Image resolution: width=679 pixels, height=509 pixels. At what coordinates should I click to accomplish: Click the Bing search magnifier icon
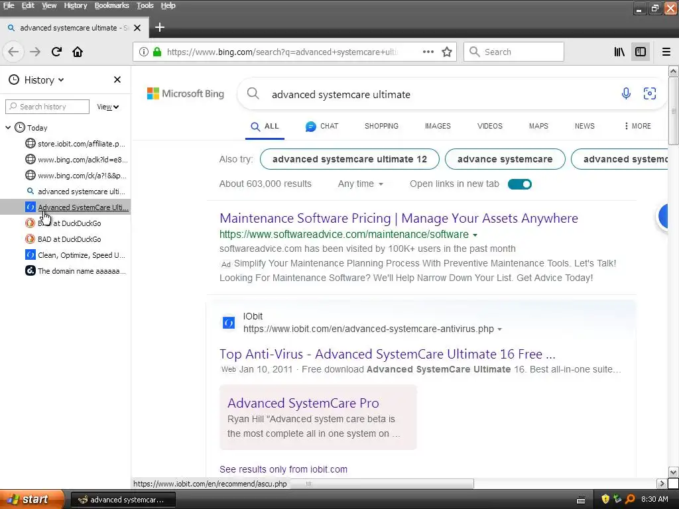tap(253, 93)
